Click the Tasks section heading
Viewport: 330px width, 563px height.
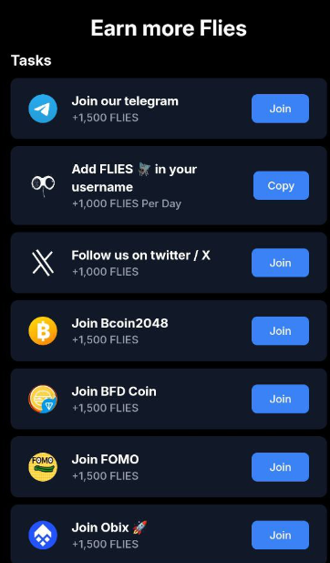(31, 60)
